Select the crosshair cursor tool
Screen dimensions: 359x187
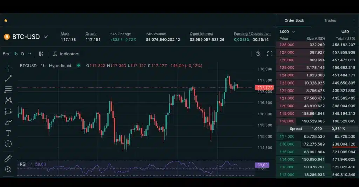click(8, 67)
